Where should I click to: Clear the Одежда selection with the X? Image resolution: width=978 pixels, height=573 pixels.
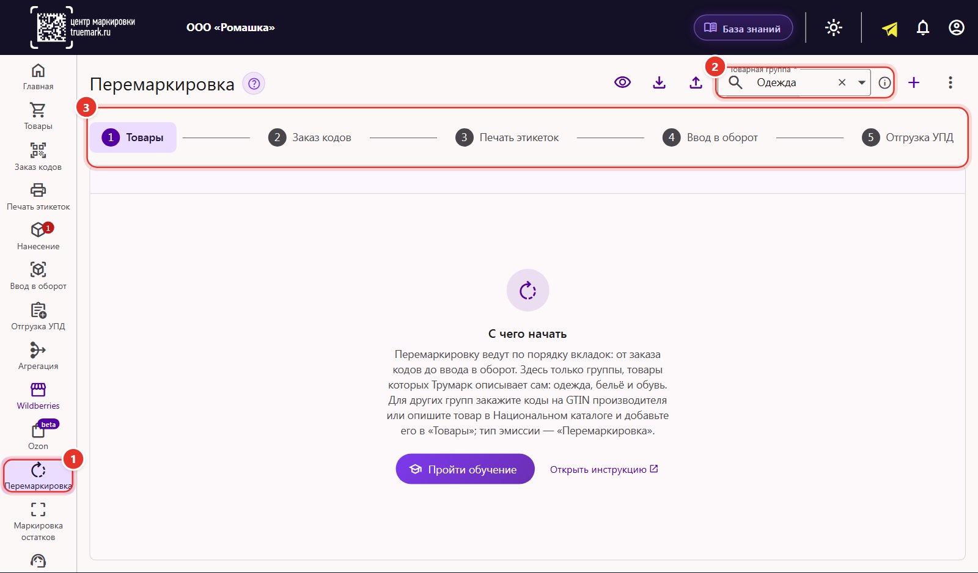tap(842, 82)
